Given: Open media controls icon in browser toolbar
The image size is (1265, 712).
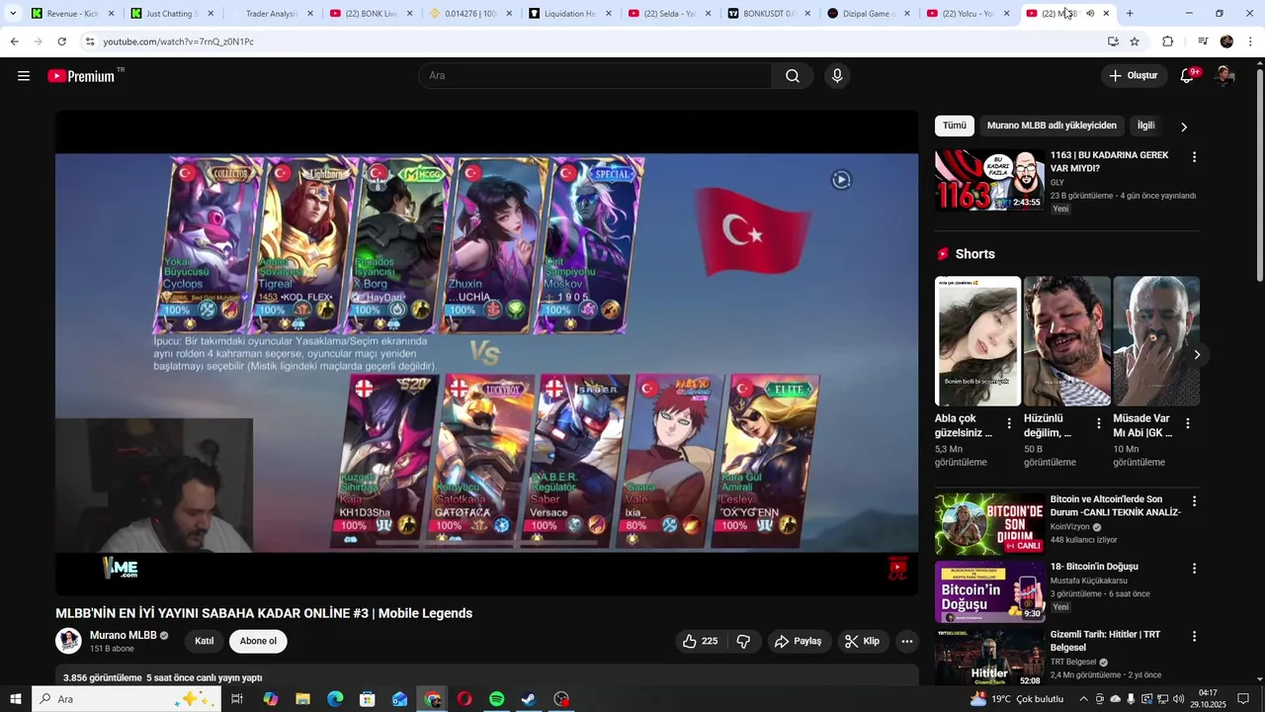Looking at the screenshot, I should [x=1203, y=42].
